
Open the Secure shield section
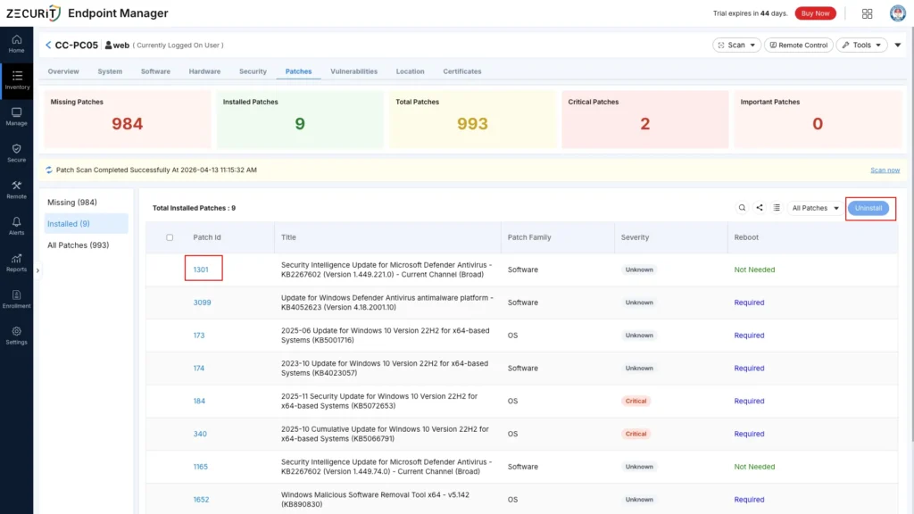coord(16,153)
